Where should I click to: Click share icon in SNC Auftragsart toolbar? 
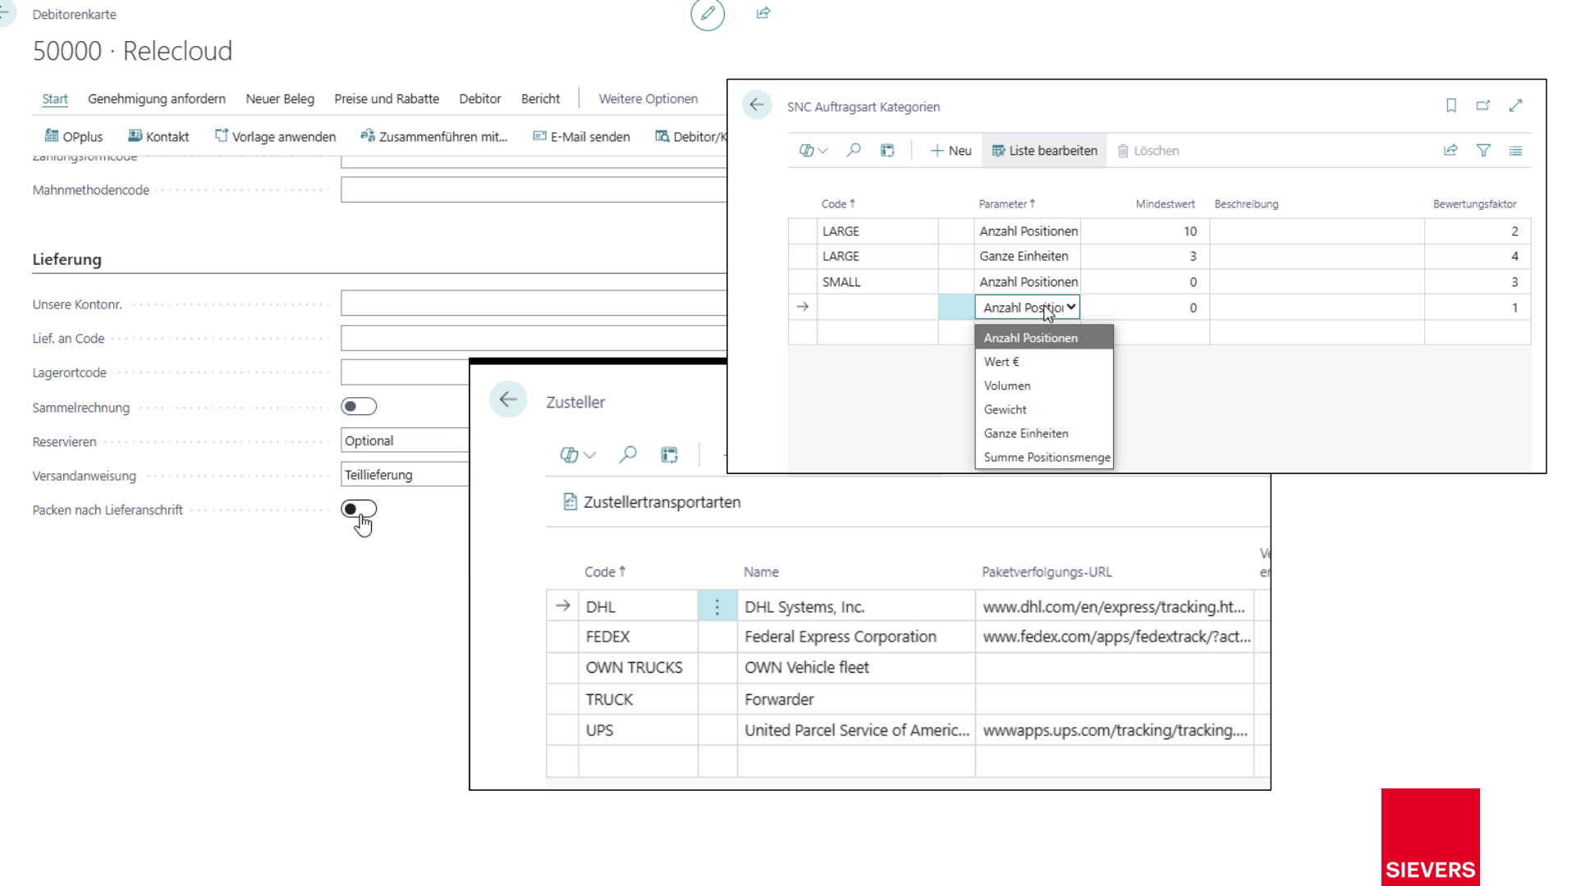[1450, 151]
